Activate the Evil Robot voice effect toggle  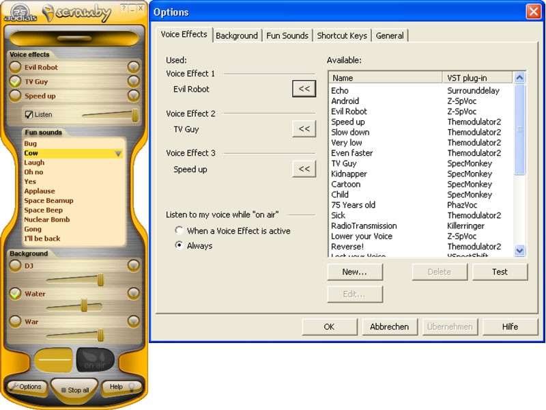(x=15, y=67)
